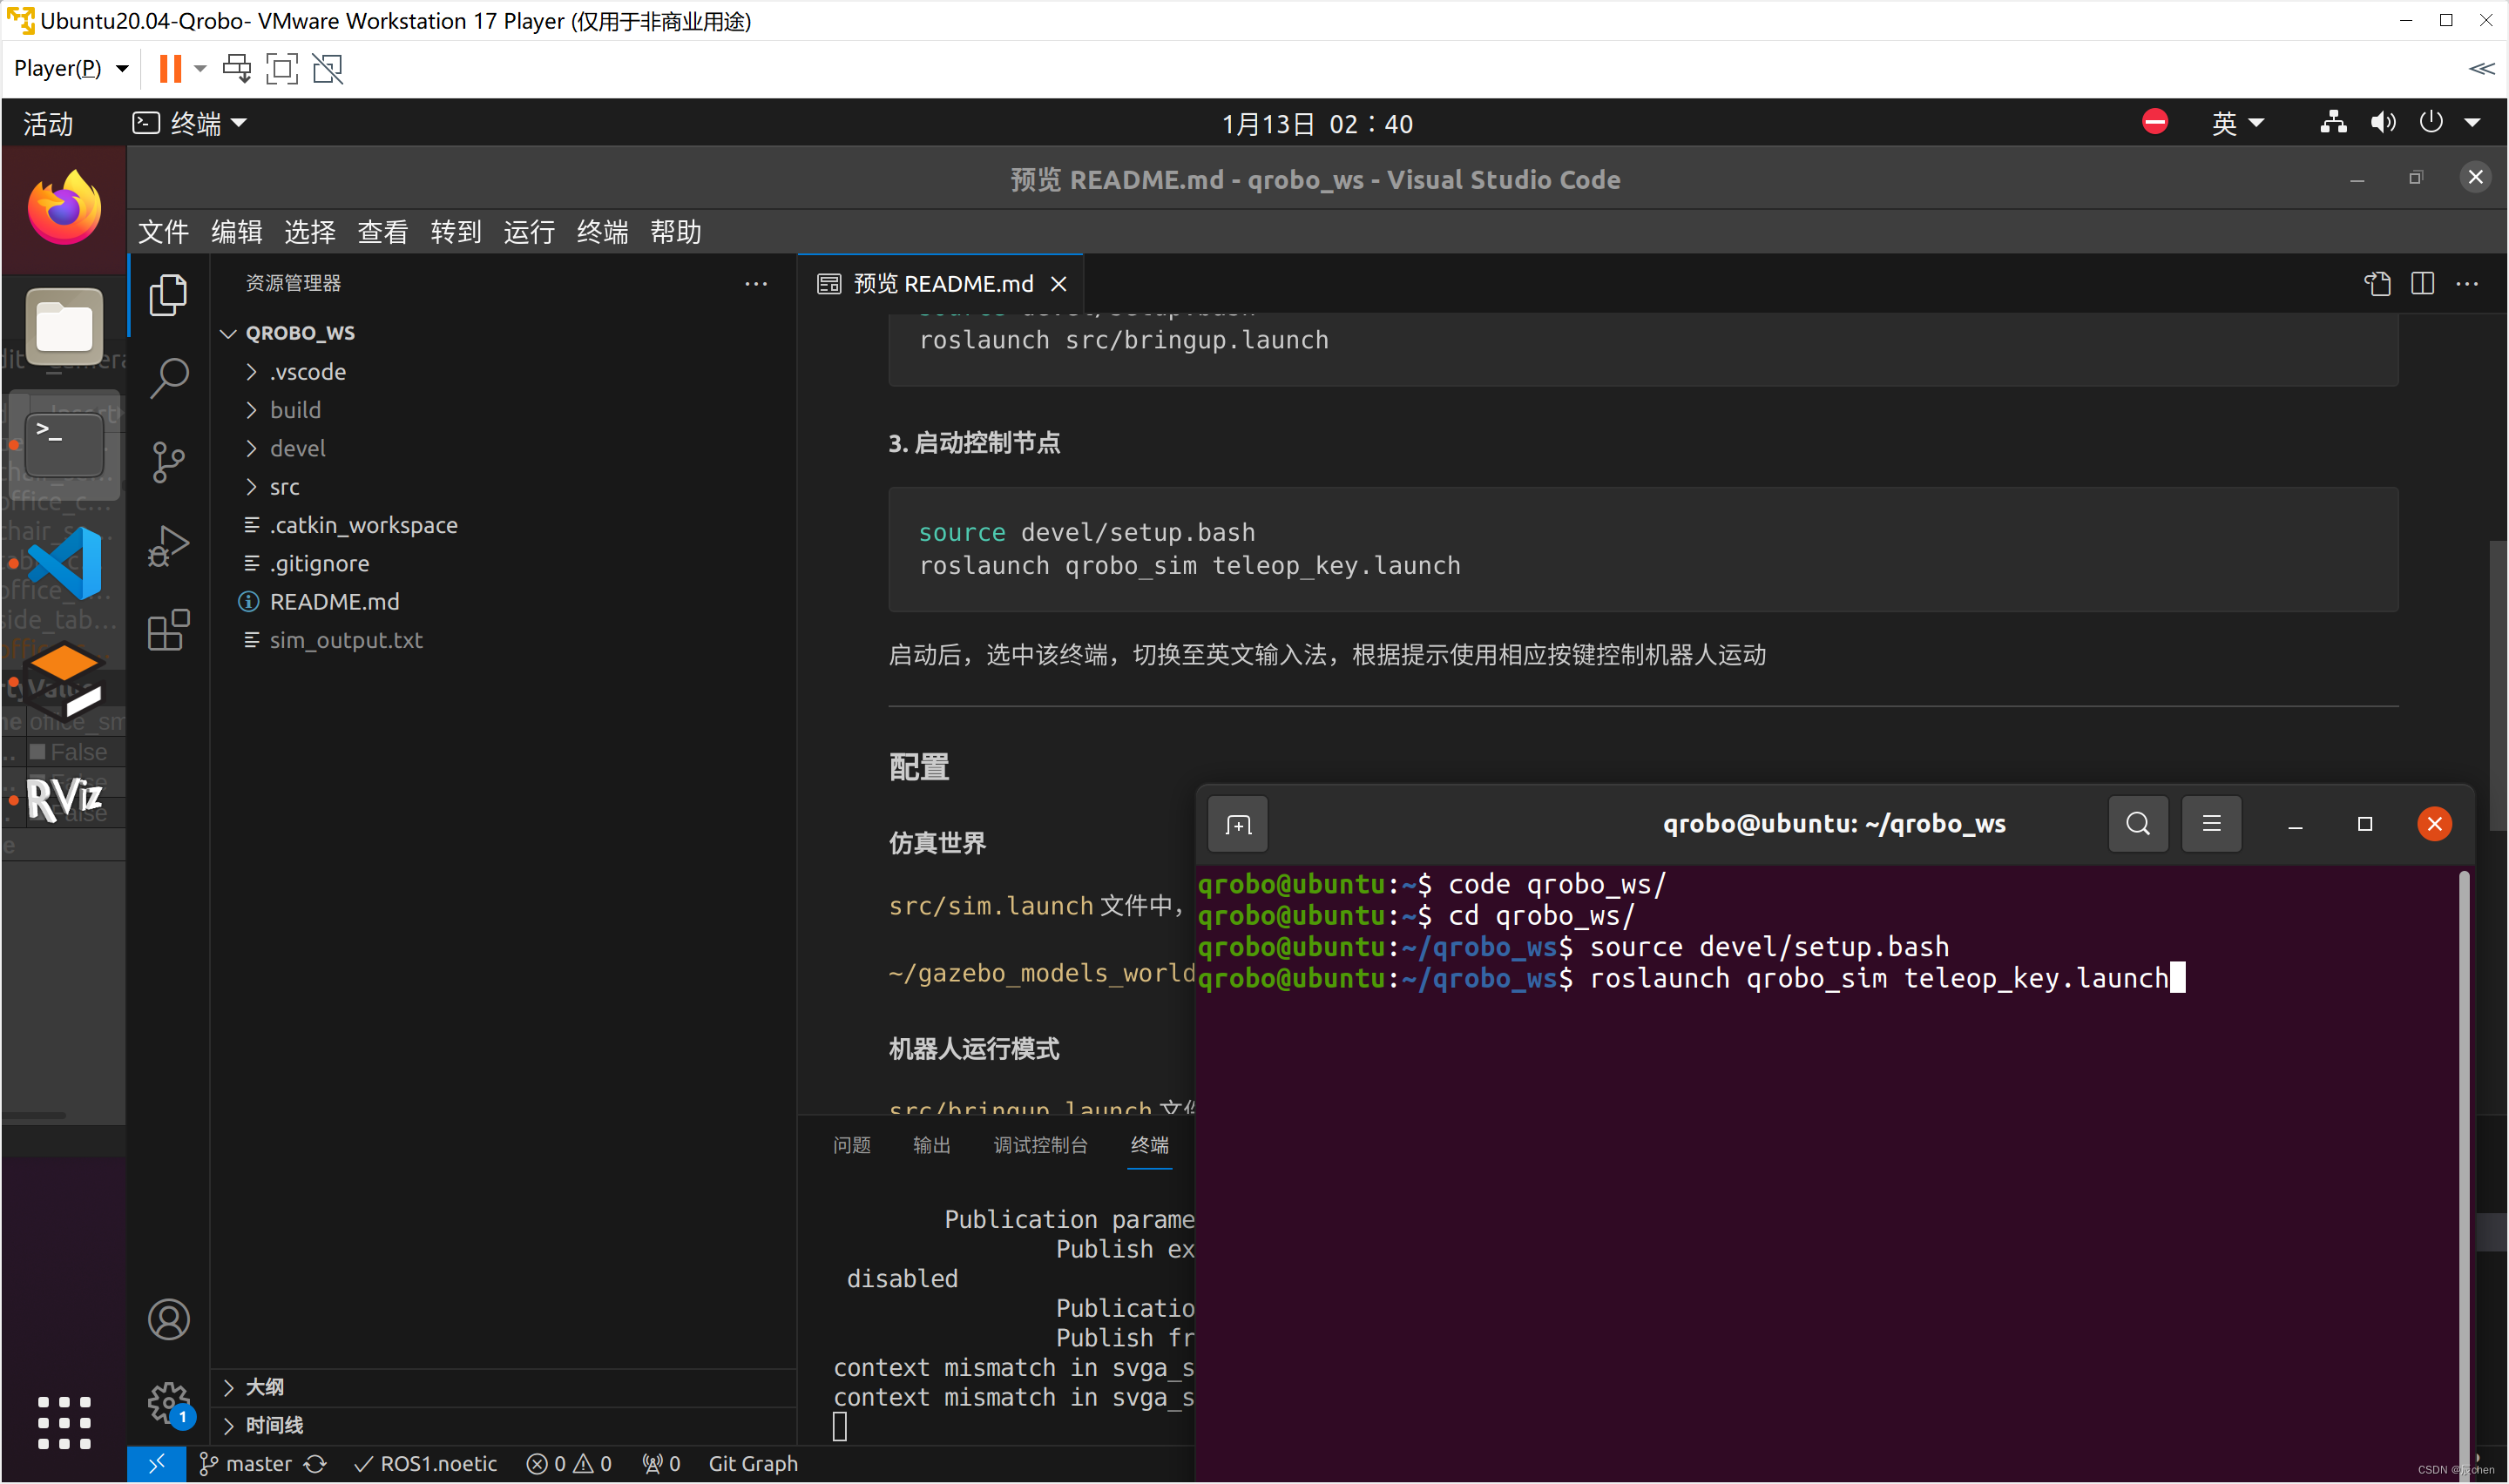
Task: Open the Accounts menu icon
Action: coord(168,1319)
